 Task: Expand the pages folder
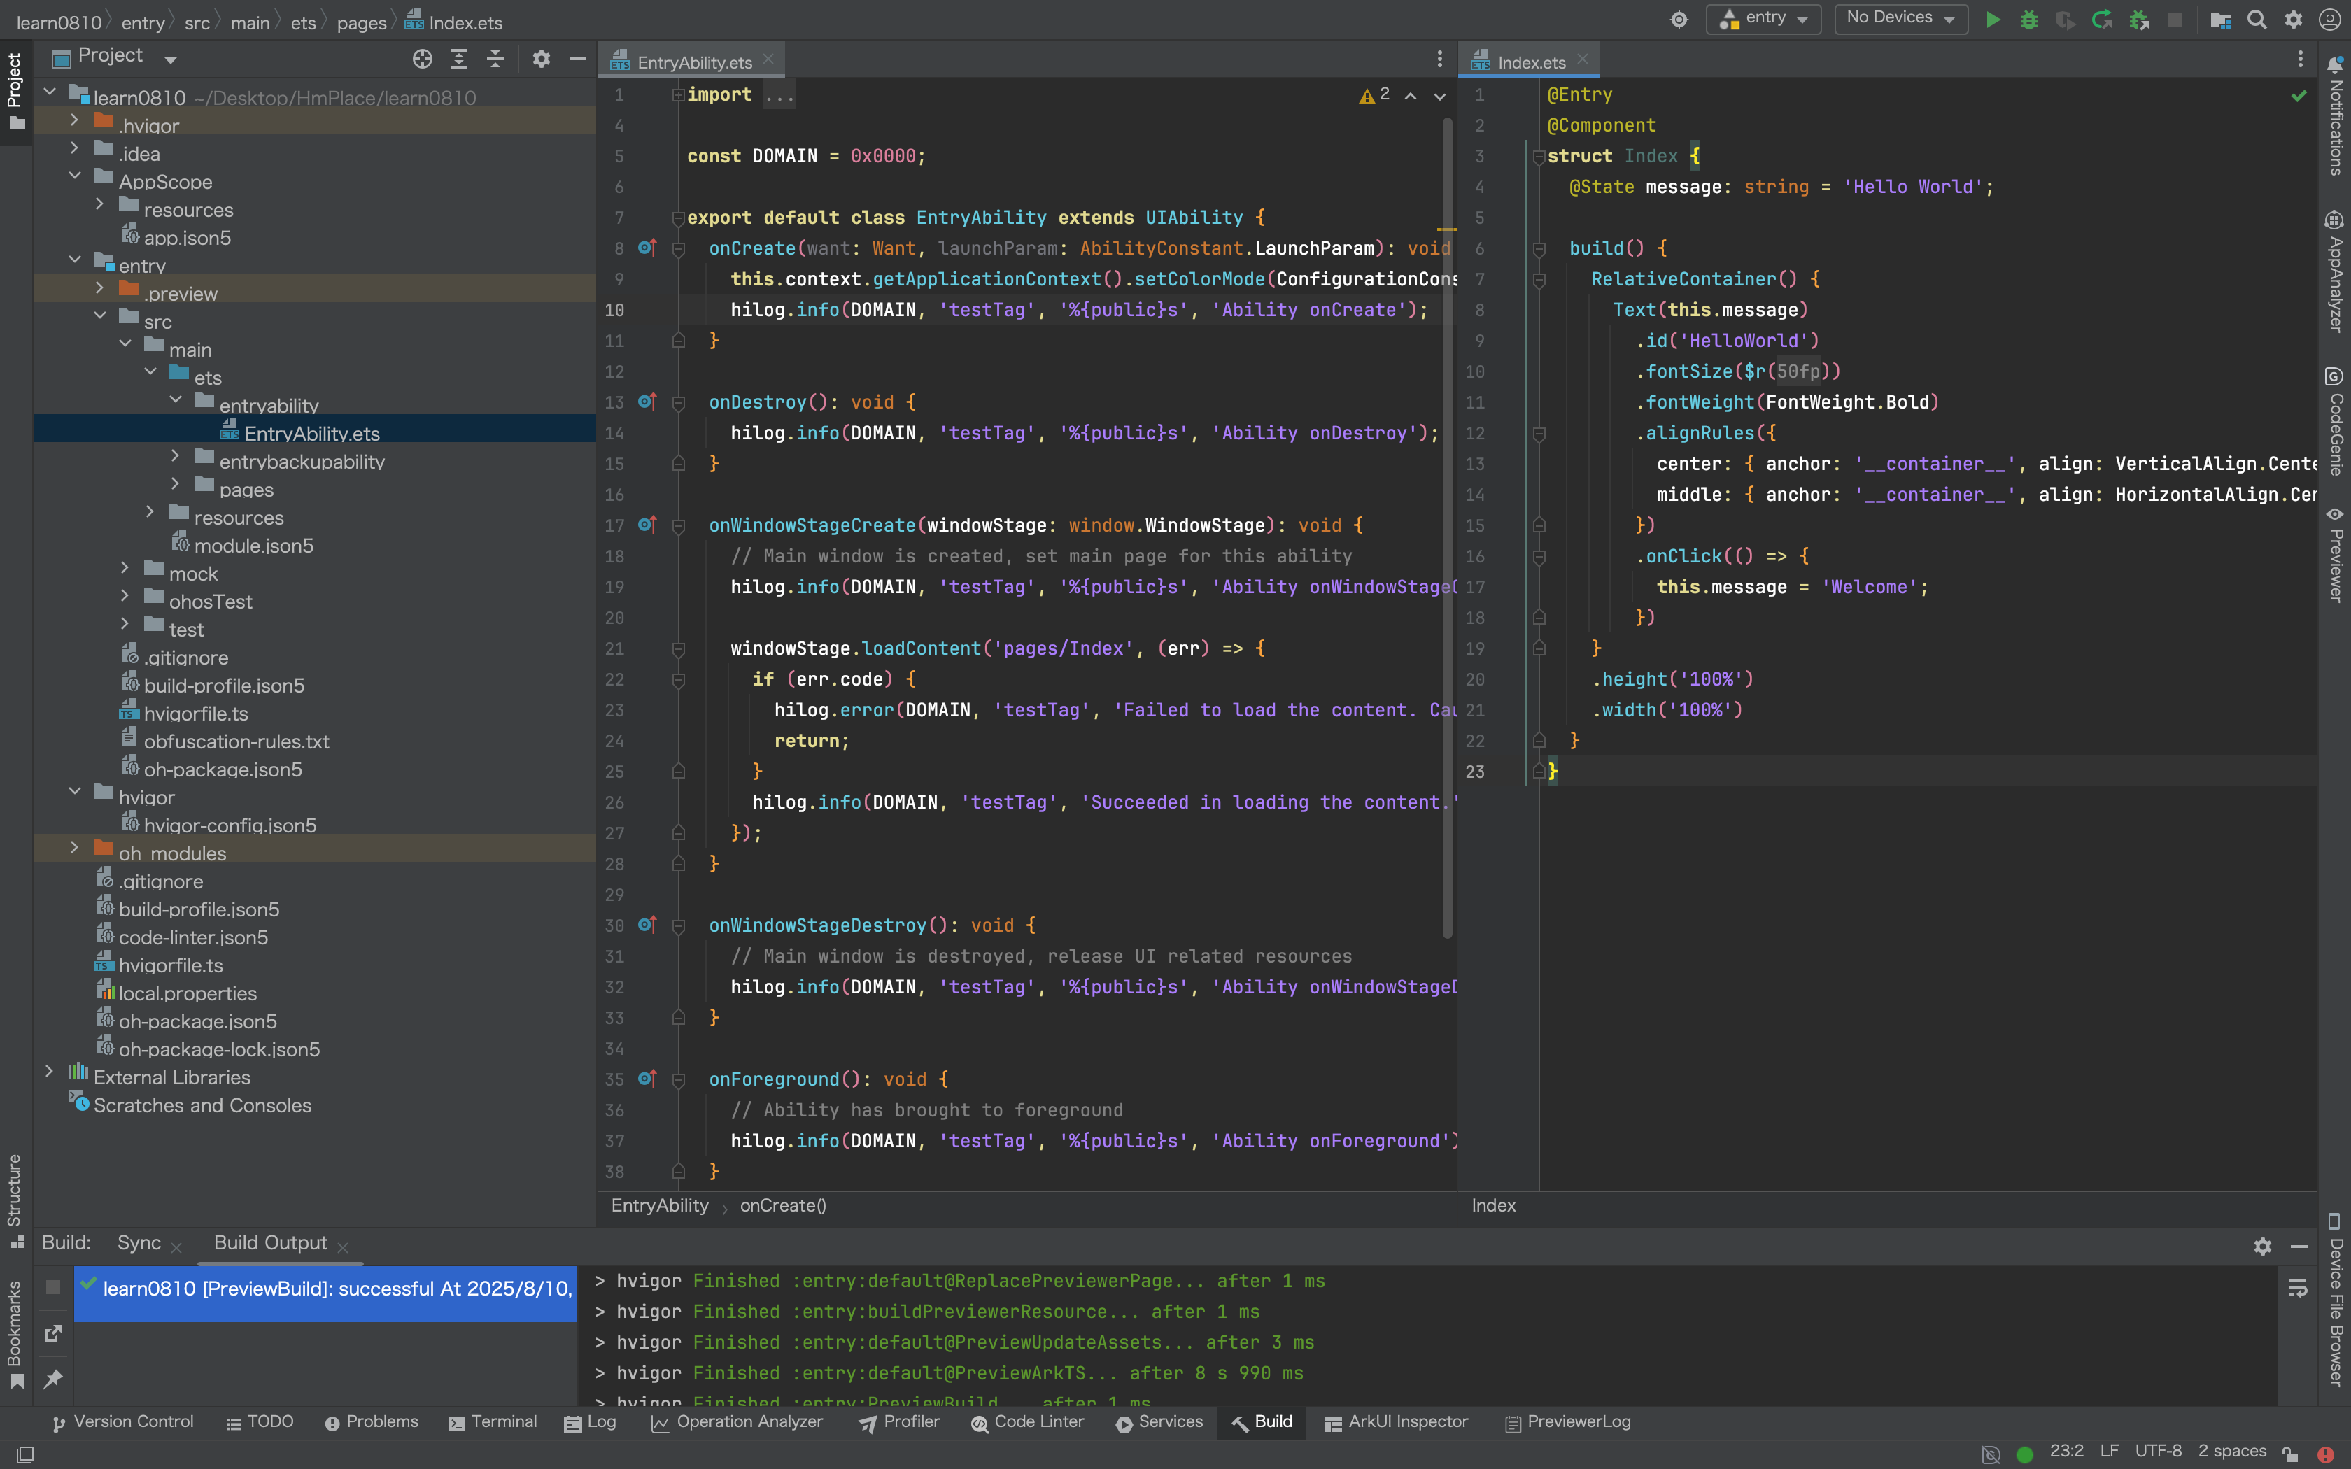[175, 484]
